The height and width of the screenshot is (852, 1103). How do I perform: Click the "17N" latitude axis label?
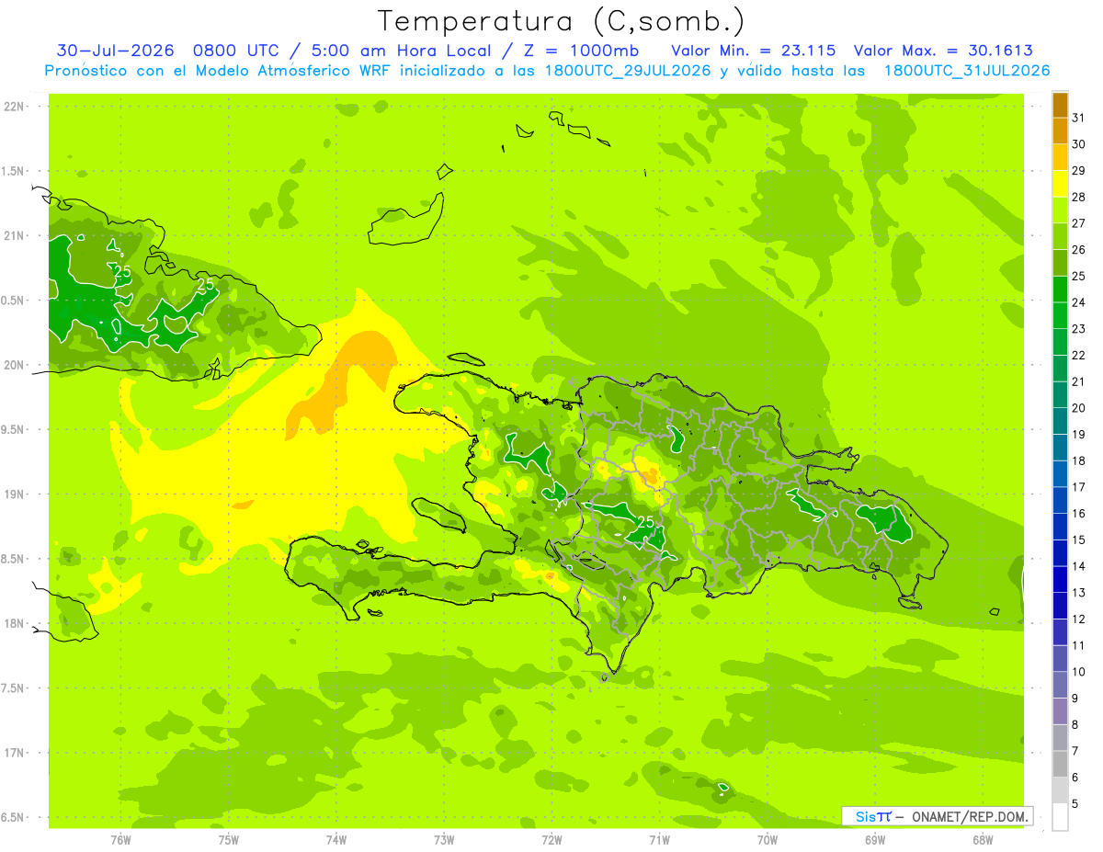tap(16, 753)
